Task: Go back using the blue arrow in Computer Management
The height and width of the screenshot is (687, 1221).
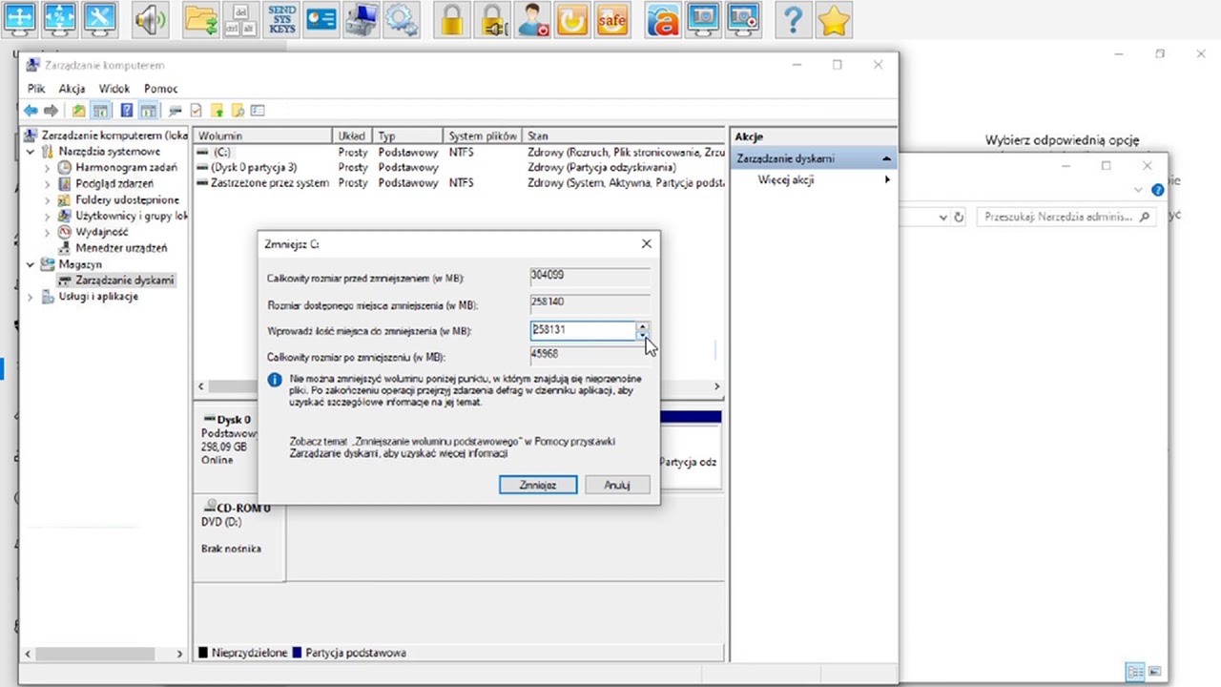Action: coord(31,111)
